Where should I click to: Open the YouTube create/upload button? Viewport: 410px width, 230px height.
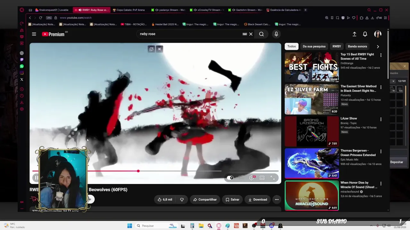(354, 34)
